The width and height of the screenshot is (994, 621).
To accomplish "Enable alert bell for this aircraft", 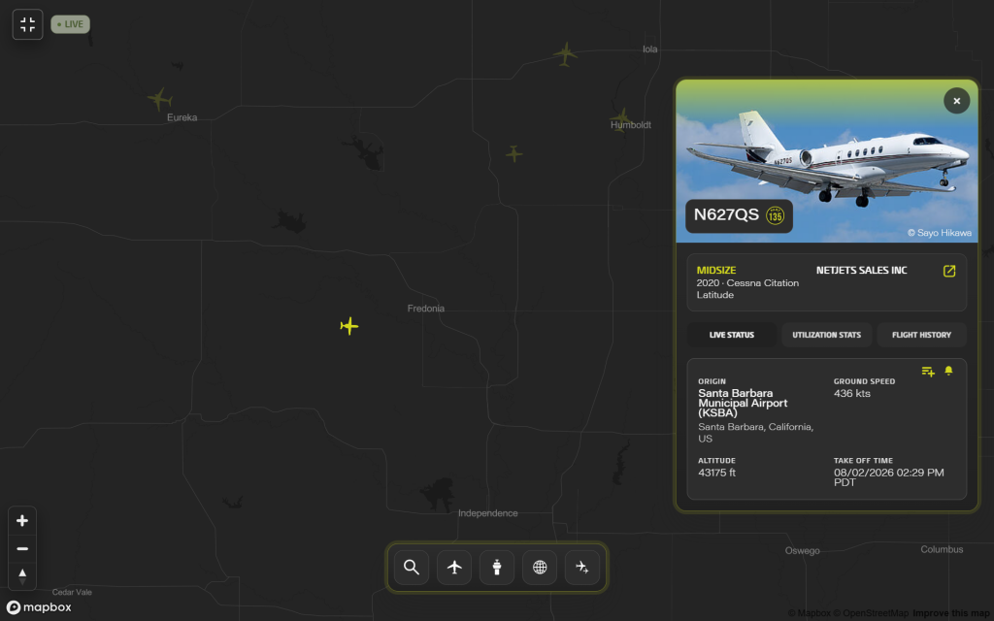I will tap(948, 371).
